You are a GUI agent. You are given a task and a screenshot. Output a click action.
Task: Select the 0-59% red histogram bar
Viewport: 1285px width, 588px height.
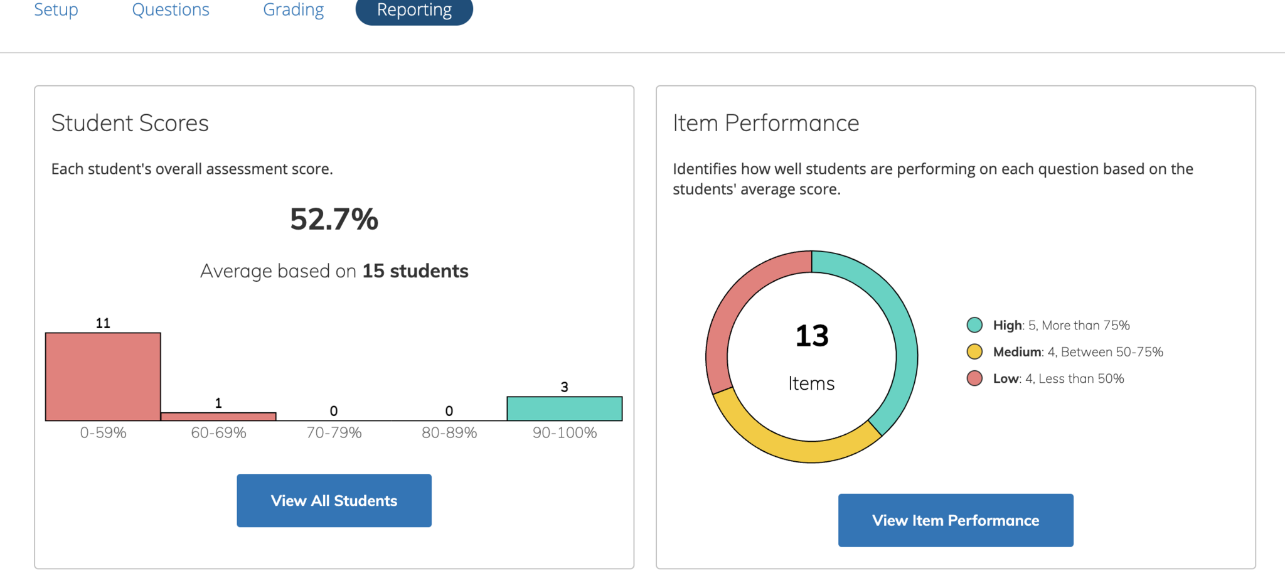coord(103,377)
